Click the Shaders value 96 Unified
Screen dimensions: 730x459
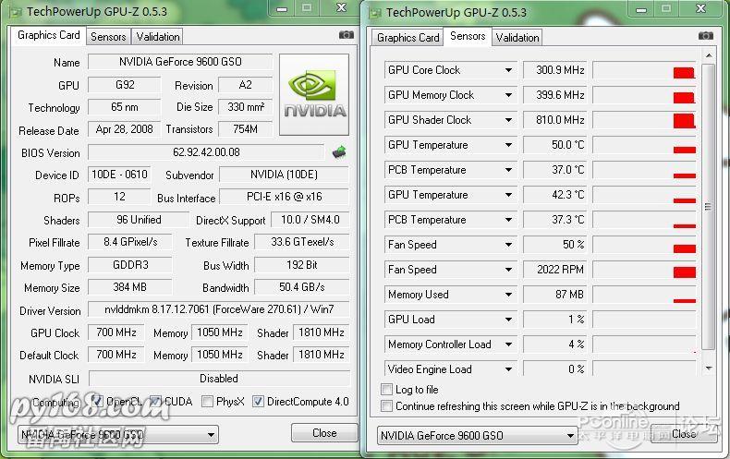coord(139,220)
